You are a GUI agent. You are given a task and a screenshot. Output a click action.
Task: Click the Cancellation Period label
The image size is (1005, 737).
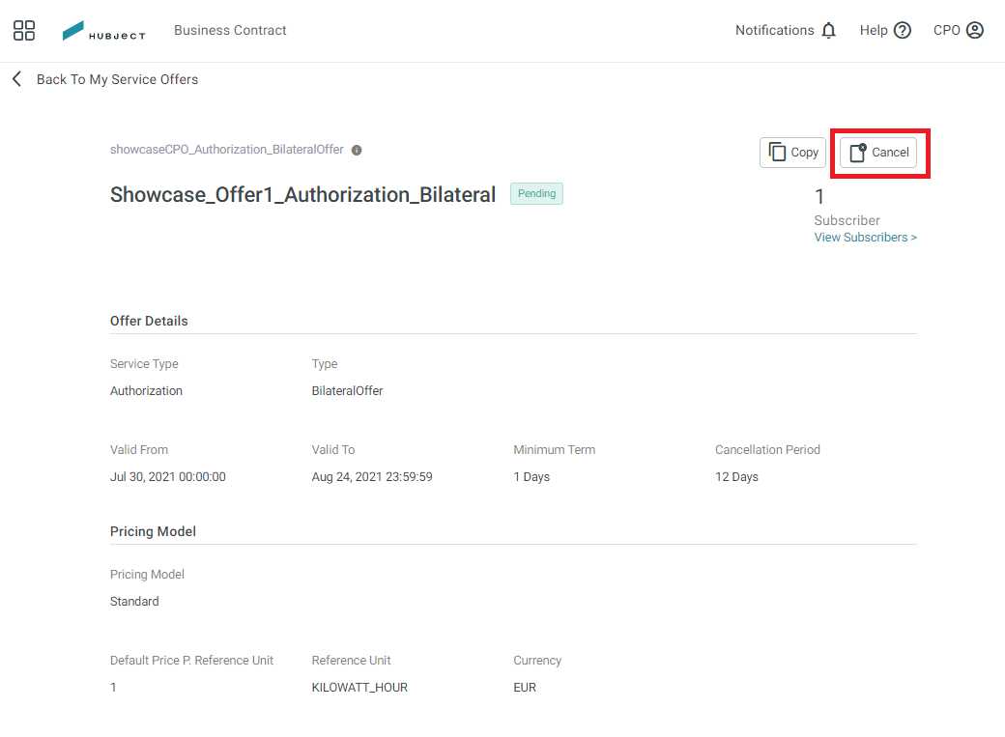[767, 450]
